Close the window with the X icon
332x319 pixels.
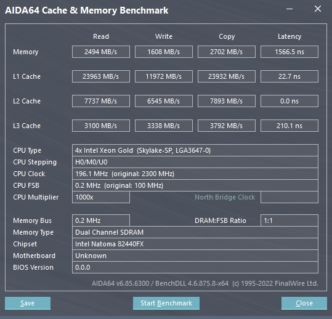pyautogui.click(x=318, y=9)
